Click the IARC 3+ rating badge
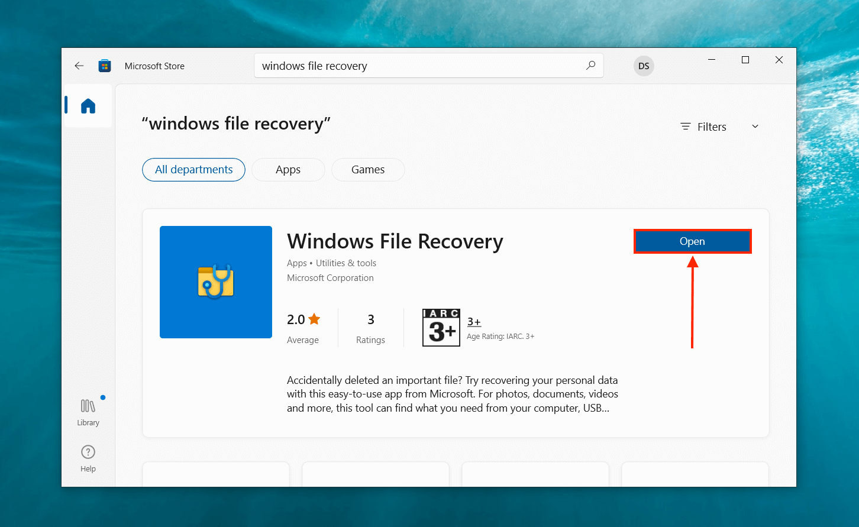The image size is (859, 527). coord(441,327)
